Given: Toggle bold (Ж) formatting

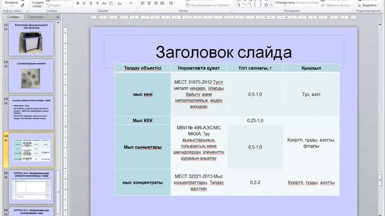Looking at the screenshot, I should 78,4.
